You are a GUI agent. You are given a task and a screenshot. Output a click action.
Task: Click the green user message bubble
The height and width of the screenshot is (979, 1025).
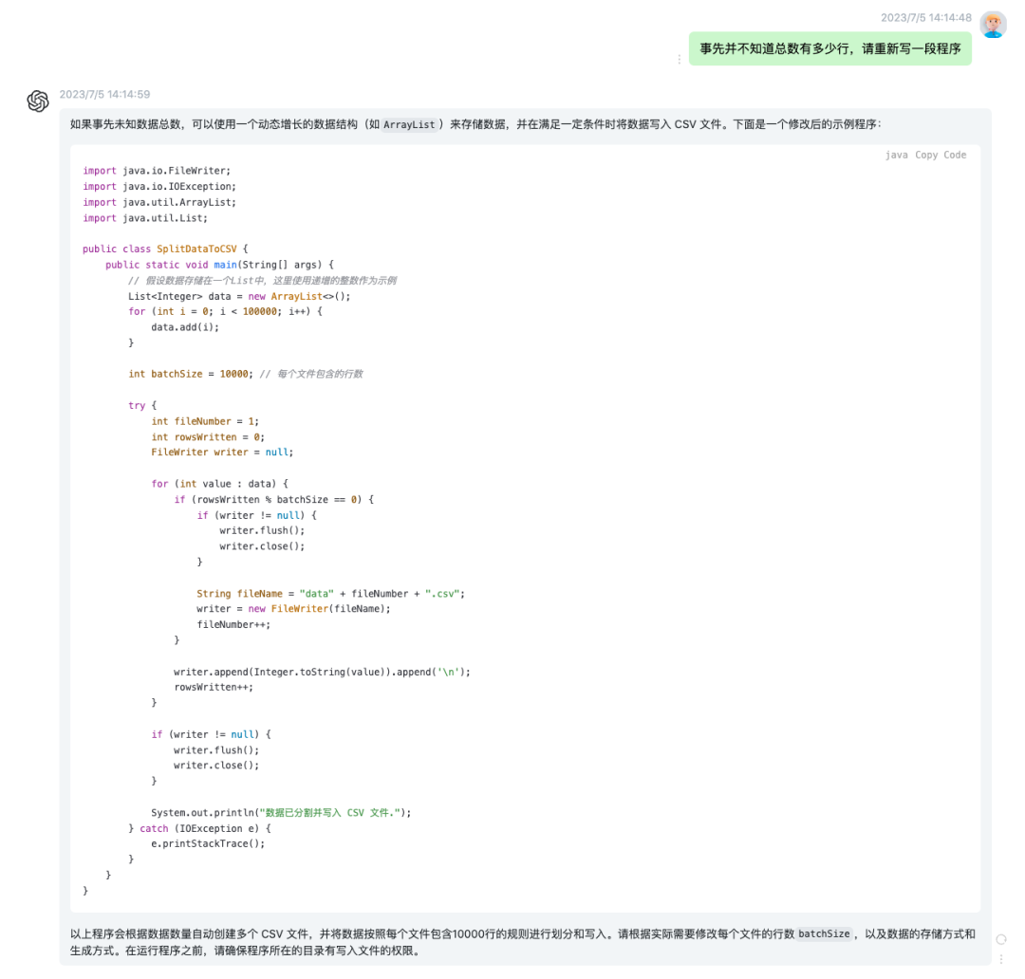[x=830, y=48]
